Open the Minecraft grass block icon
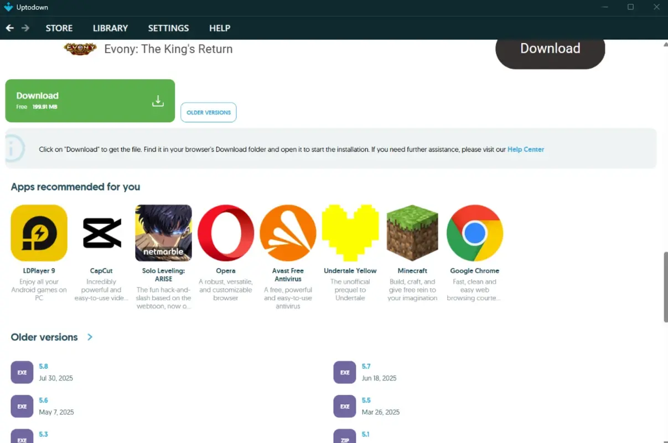668x443 pixels. pos(412,233)
